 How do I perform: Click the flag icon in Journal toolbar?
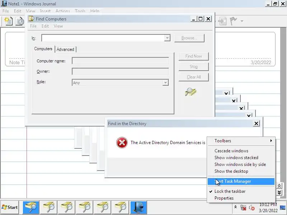233,21
